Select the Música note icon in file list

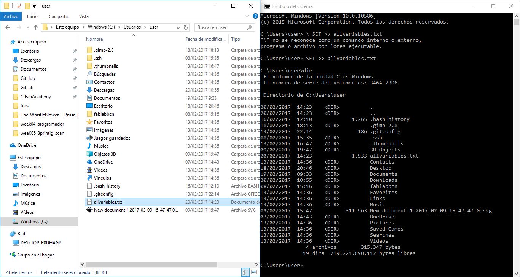89,146
